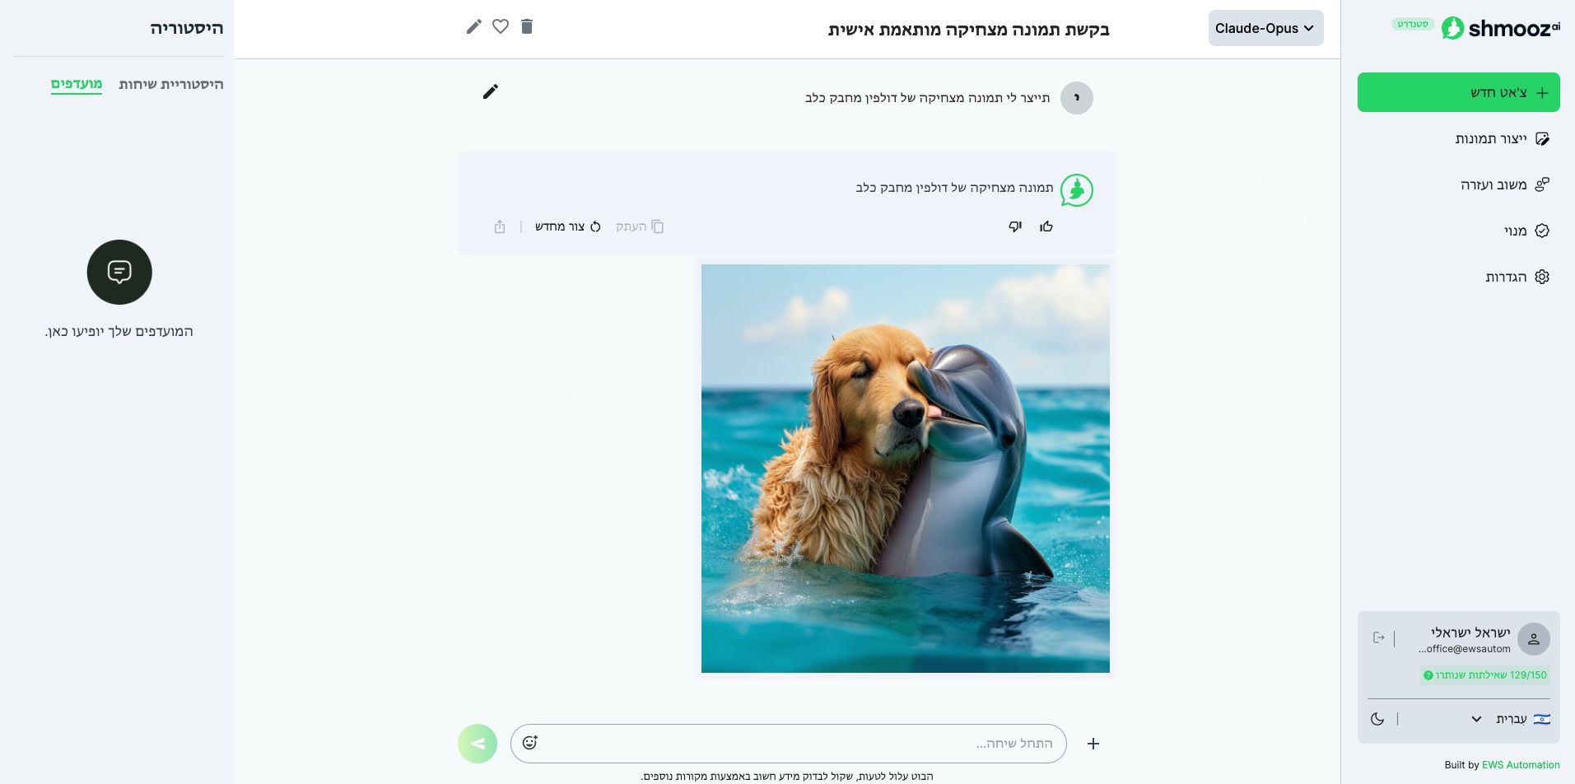1575x784 pixels.
Task: Click the trash icon to delete chat
Action: click(x=527, y=27)
